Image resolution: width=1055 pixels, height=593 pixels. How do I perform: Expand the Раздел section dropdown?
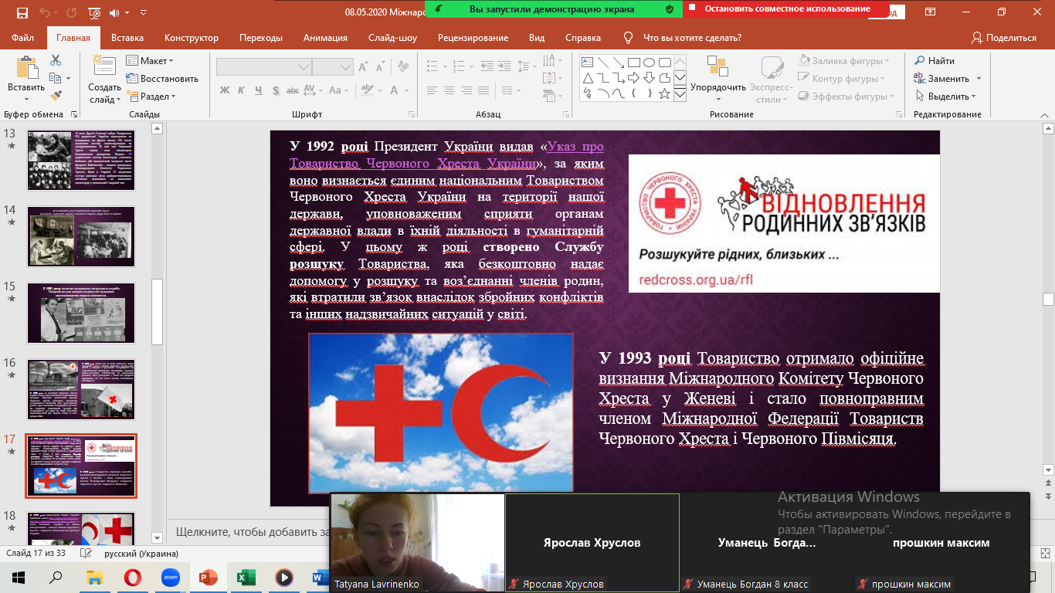(152, 97)
